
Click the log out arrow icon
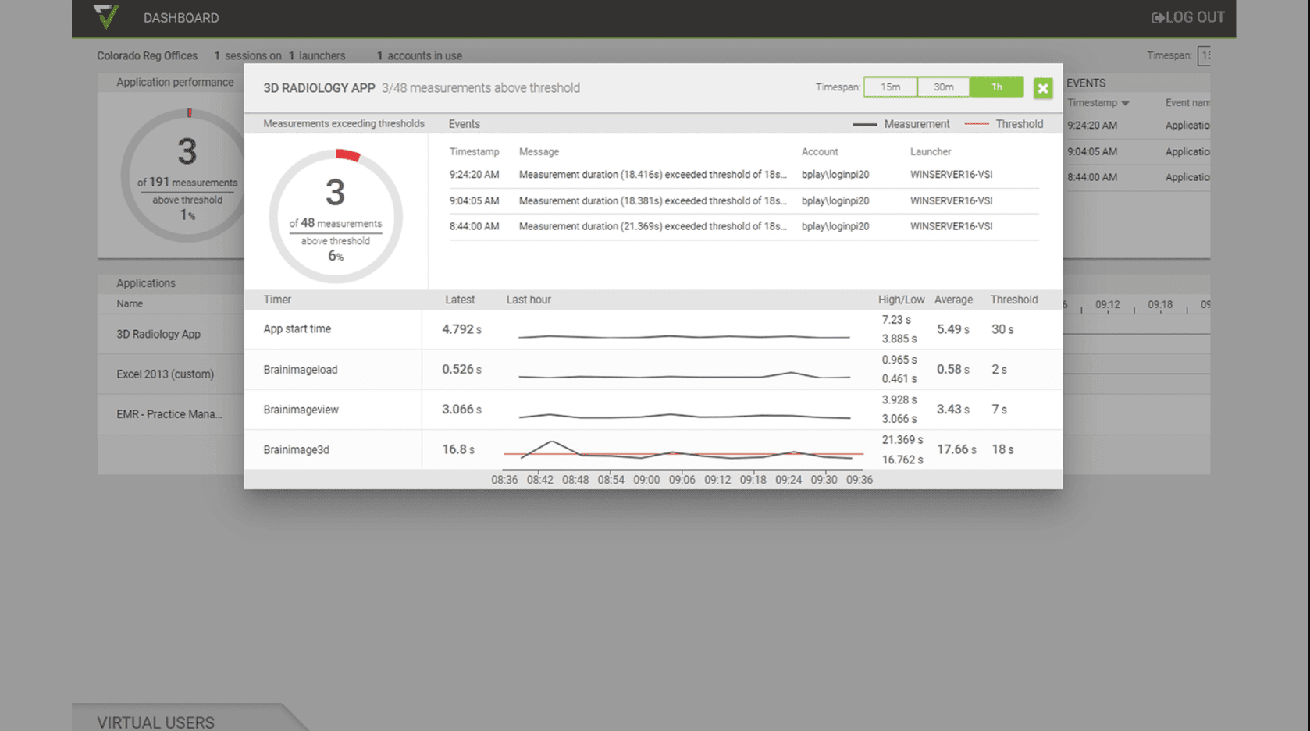pos(1157,18)
